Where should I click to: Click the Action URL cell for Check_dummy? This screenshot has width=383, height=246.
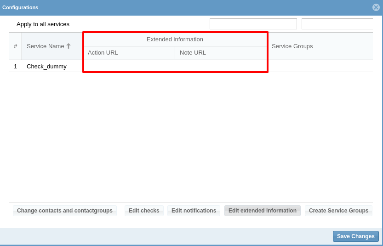point(129,66)
